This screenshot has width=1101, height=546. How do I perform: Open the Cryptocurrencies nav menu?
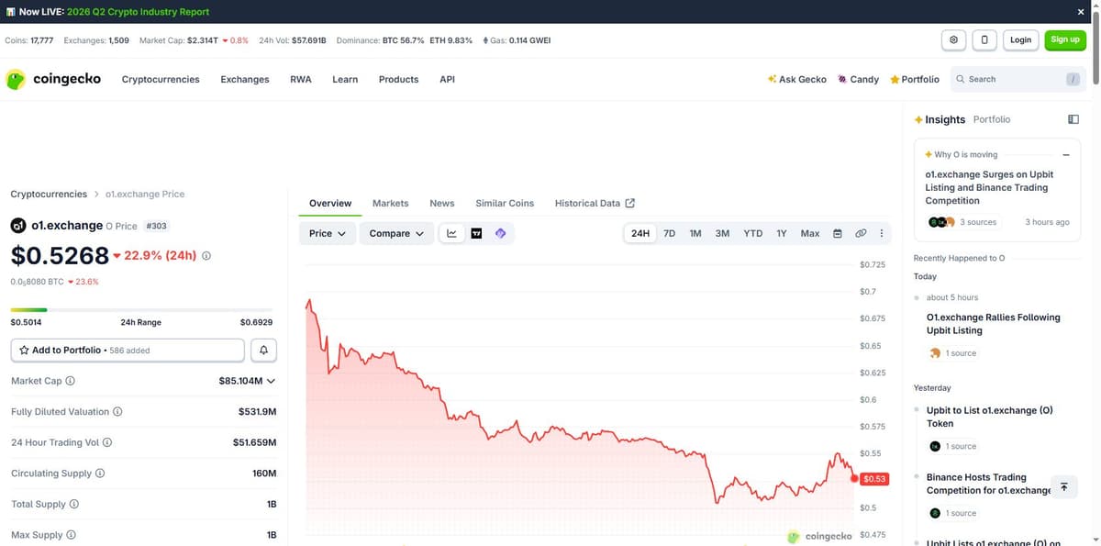[161, 80]
